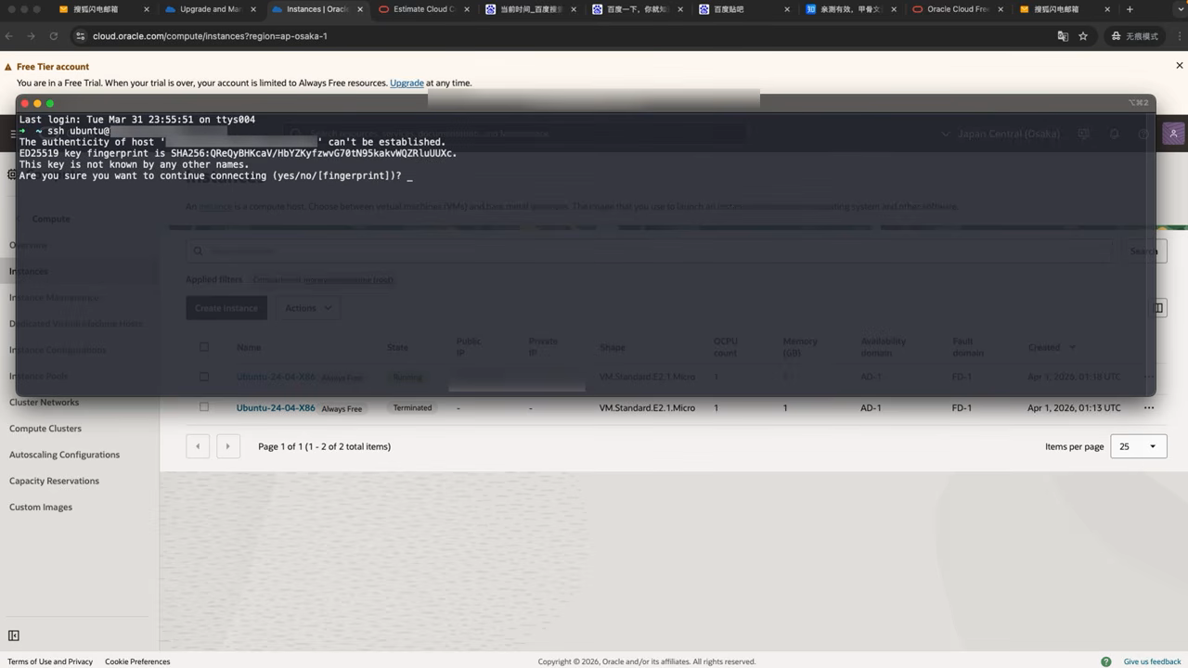Screen dimensions: 1188x668
Task: Open Terms of Use and Privacy
Action: pos(50,662)
